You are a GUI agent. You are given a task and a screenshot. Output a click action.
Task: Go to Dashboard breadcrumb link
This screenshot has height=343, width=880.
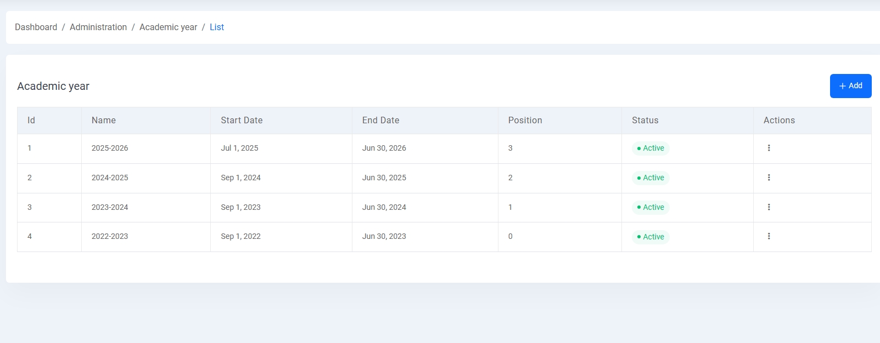[36, 27]
